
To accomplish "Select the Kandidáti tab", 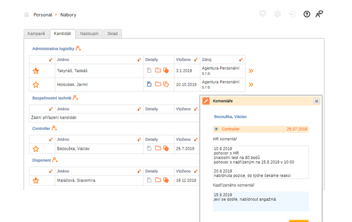I will click(x=63, y=33).
